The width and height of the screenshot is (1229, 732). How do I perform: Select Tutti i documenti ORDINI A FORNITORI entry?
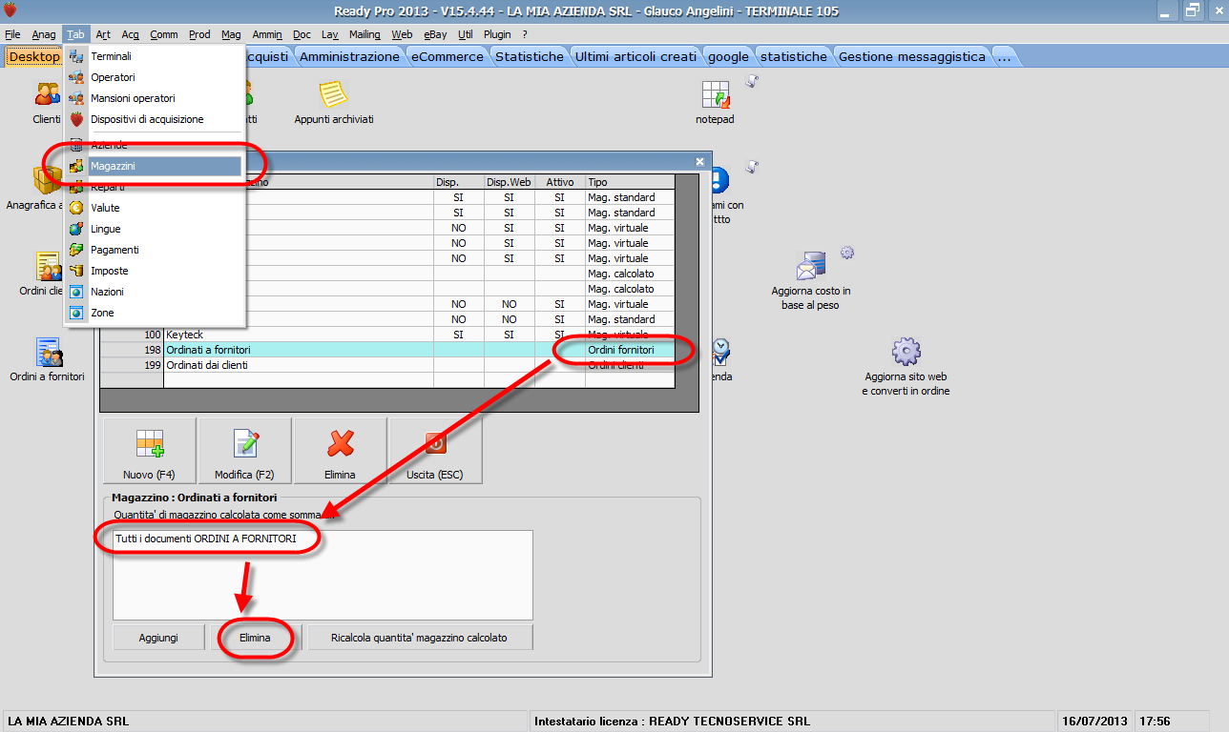tap(205, 539)
